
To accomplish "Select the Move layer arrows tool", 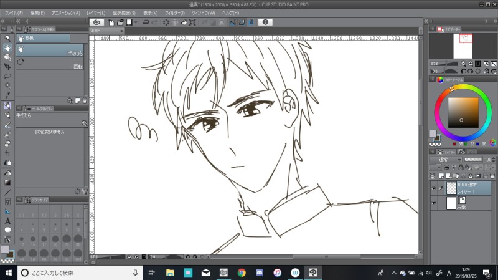I will click(7, 67).
